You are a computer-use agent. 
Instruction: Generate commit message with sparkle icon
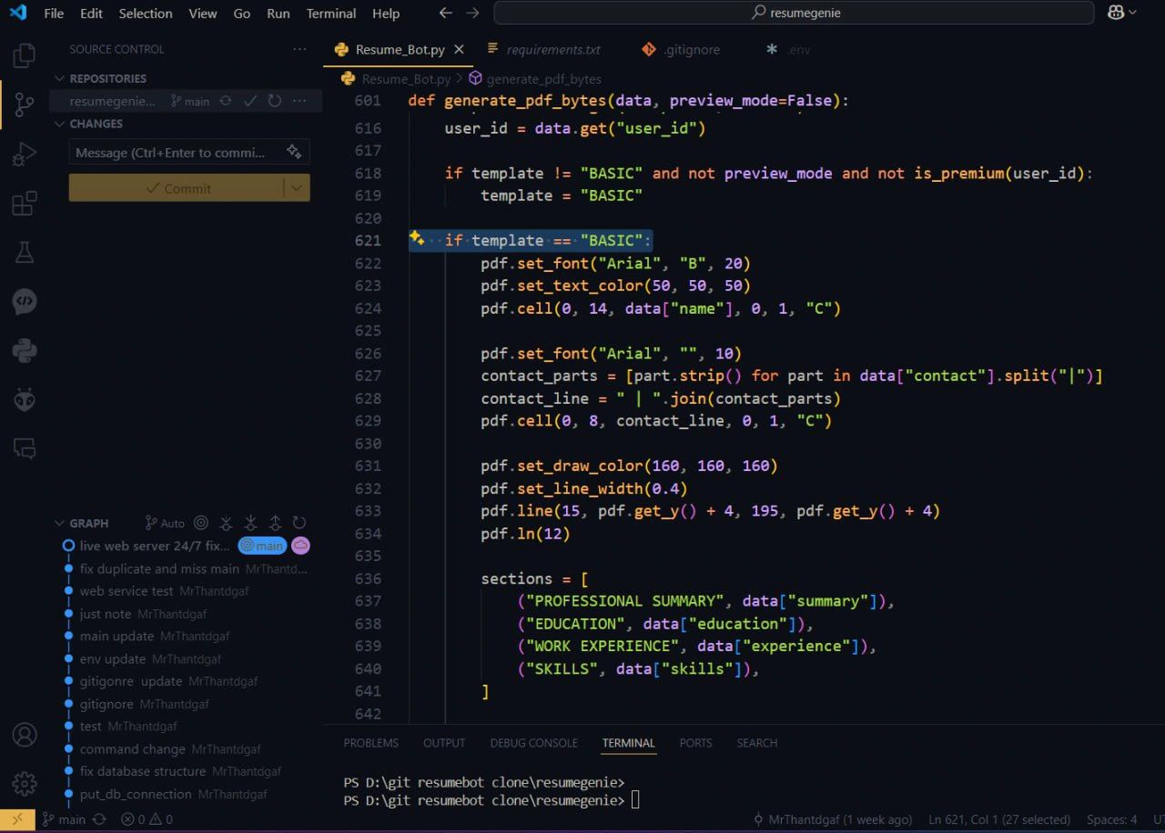point(294,152)
